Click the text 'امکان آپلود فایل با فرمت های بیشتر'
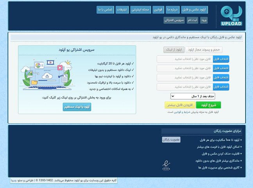The width and height of the screenshot is (253, 188). click(218, 147)
